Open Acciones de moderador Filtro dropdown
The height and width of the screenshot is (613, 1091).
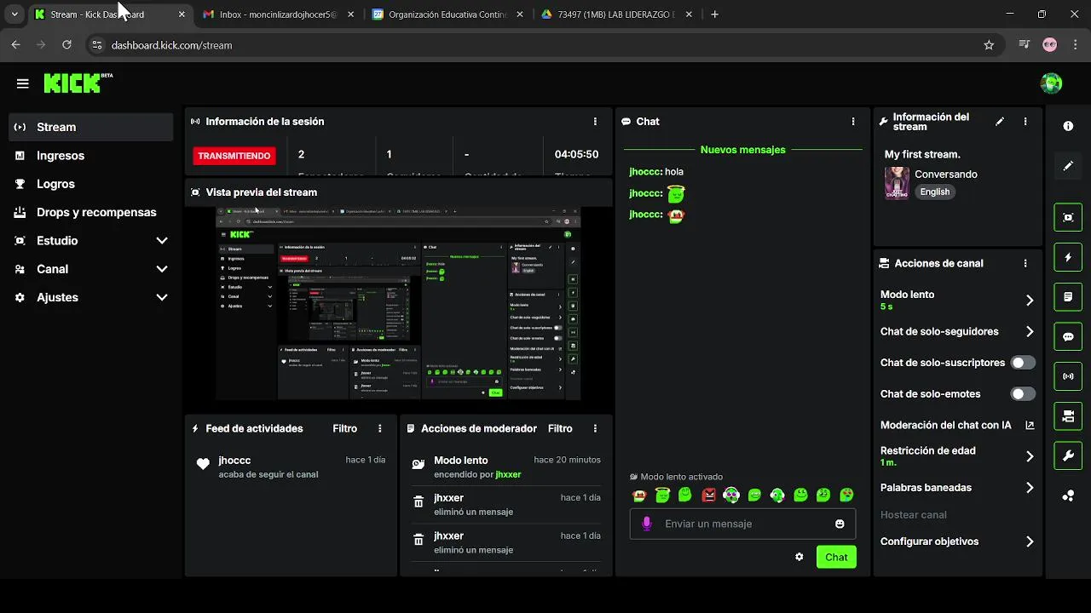click(560, 429)
